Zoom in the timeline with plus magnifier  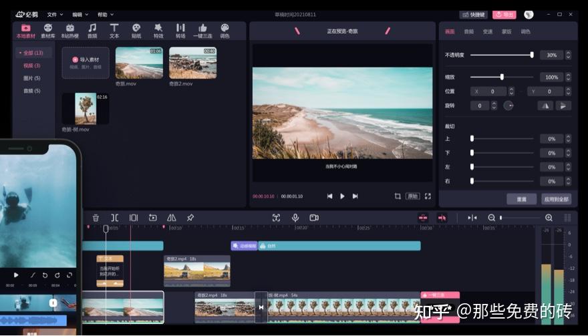549,218
